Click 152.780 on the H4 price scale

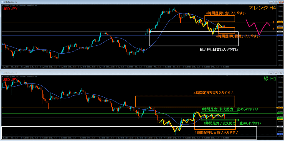pos(280,11)
